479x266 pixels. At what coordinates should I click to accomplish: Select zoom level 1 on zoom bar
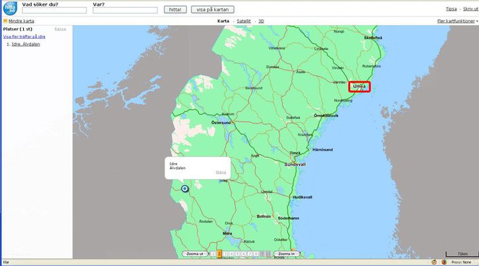click(x=213, y=253)
